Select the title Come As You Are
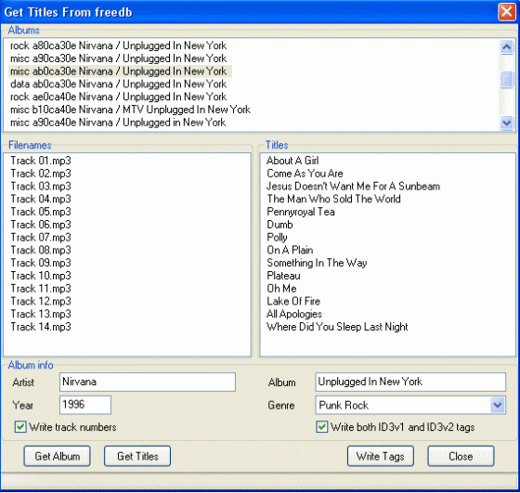This screenshot has width=520, height=493. tap(305, 174)
